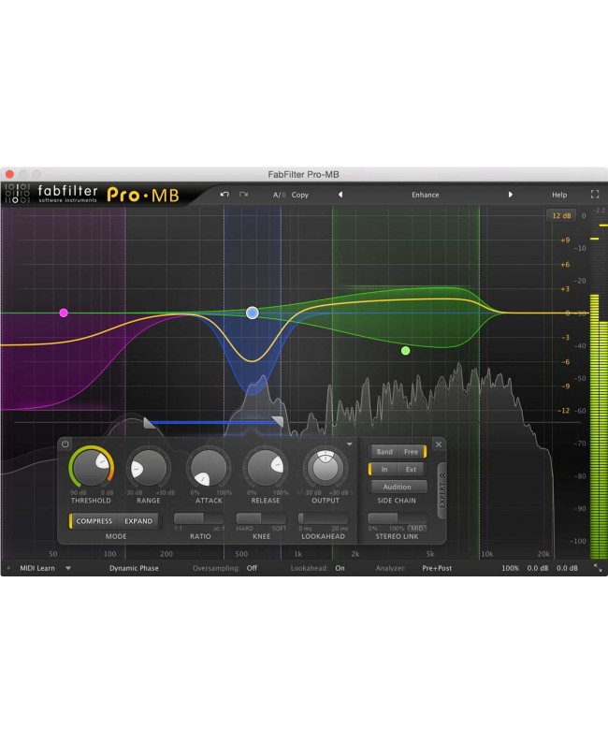Click the ATTACK knob
The image size is (608, 743).
209,468
